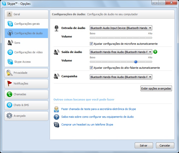Click the operator icon for test call
This screenshot has width=179, height=153.
[x=56, y=109]
